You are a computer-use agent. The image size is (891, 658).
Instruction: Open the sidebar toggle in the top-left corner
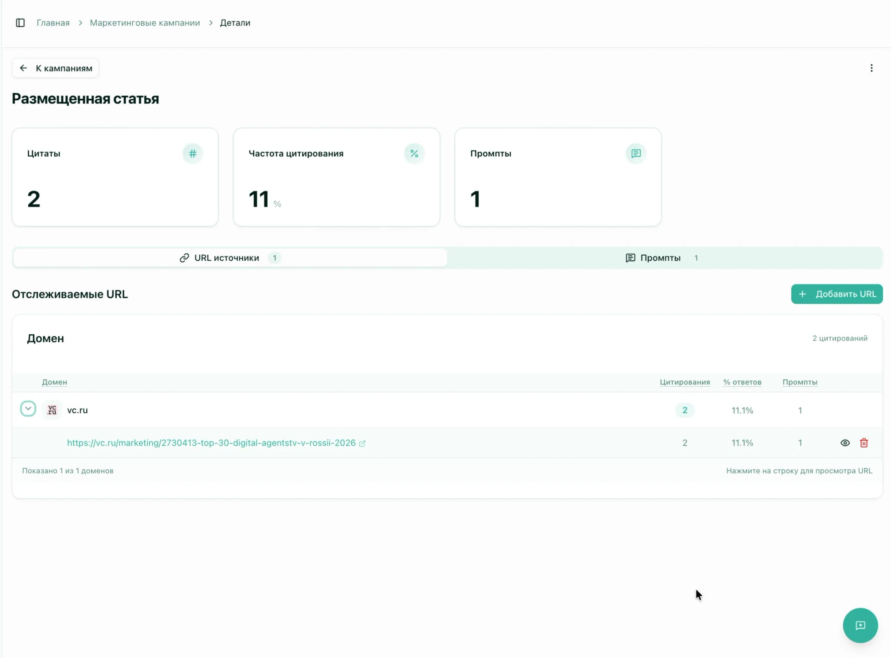[x=20, y=23]
